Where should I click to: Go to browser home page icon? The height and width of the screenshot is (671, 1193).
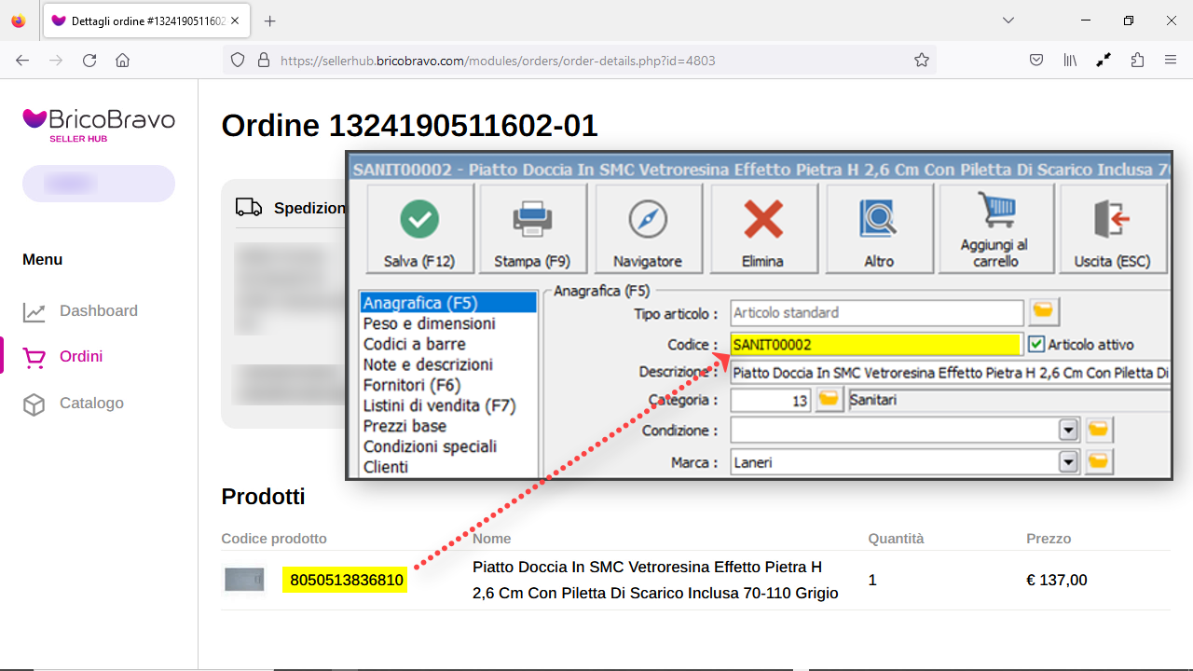click(122, 61)
